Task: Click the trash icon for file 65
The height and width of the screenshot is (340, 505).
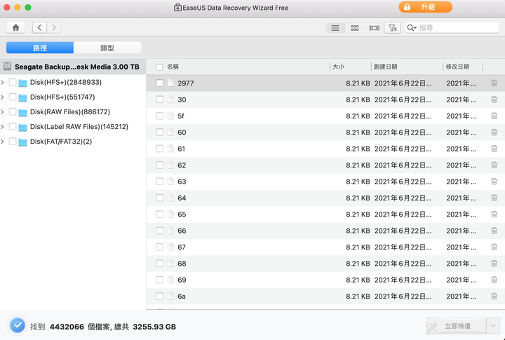Action: click(494, 215)
